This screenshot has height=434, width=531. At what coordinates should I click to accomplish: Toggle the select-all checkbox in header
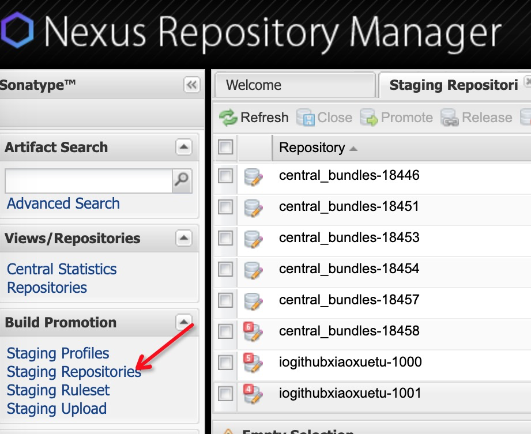(225, 148)
